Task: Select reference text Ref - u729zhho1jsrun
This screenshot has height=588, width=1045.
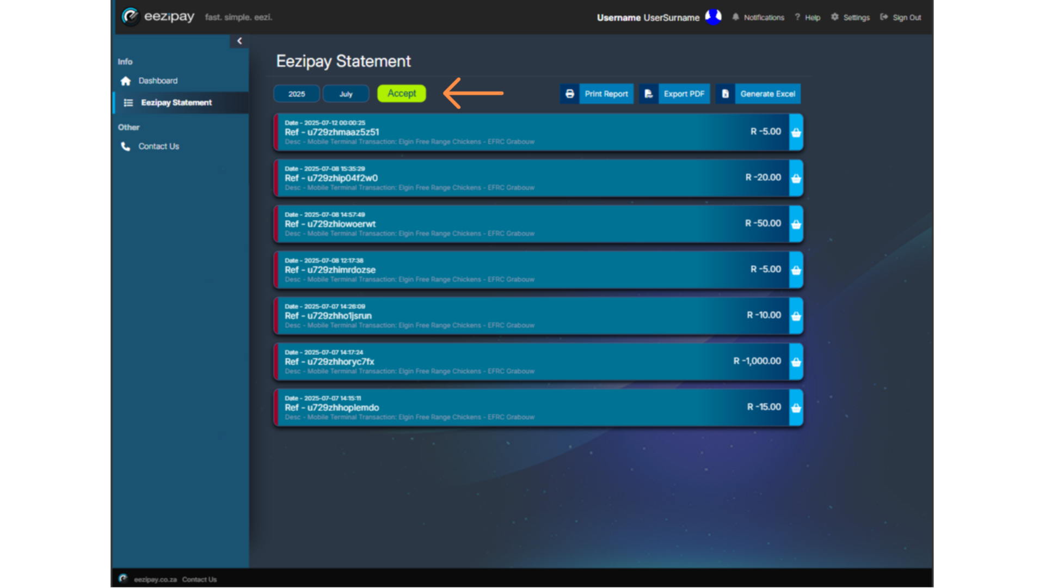Action: click(x=328, y=316)
